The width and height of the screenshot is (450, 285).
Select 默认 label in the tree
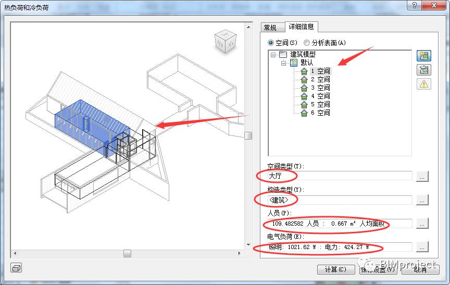point(307,63)
